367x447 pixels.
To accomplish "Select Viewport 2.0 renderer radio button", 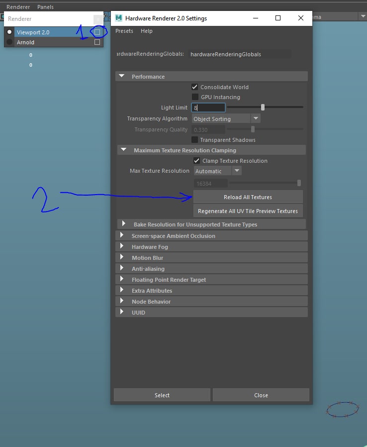I will [x=9, y=32].
